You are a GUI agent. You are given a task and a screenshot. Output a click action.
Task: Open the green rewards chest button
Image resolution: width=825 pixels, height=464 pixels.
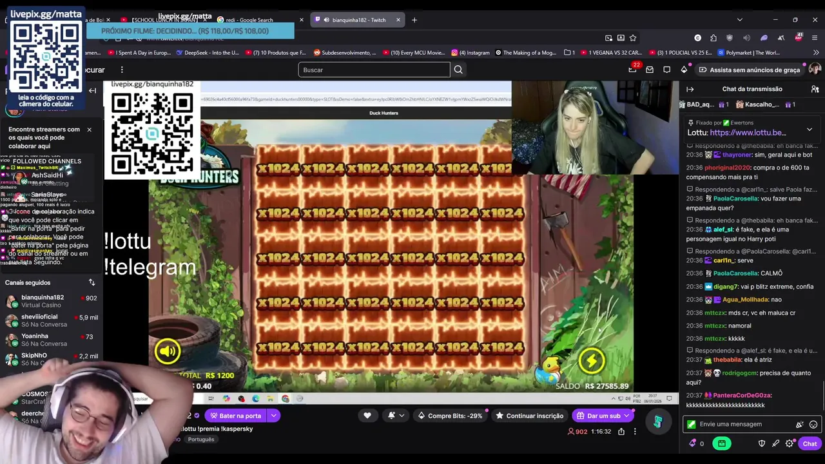click(722, 443)
